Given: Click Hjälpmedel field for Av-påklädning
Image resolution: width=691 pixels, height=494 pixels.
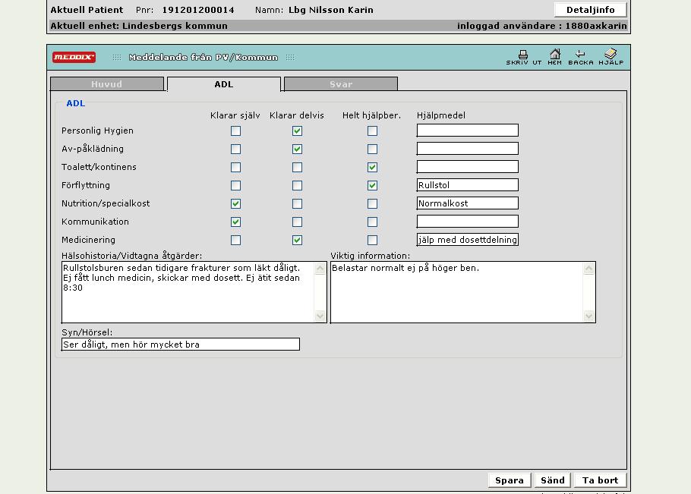Looking at the screenshot, I should click(x=468, y=149).
